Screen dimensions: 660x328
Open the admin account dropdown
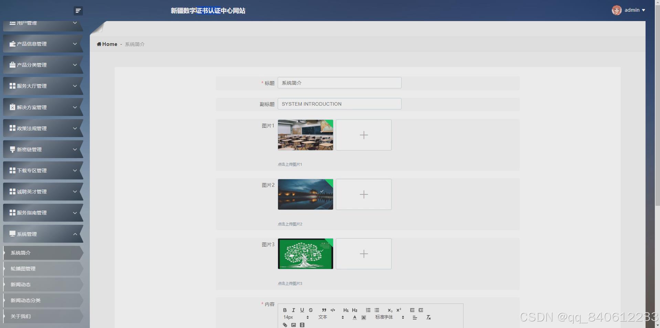[x=632, y=10]
